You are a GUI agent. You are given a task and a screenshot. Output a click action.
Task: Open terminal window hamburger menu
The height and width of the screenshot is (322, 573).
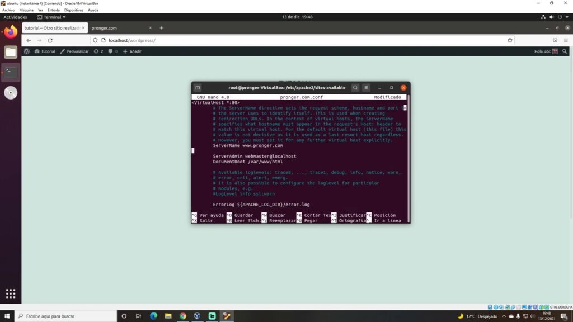click(366, 88)
